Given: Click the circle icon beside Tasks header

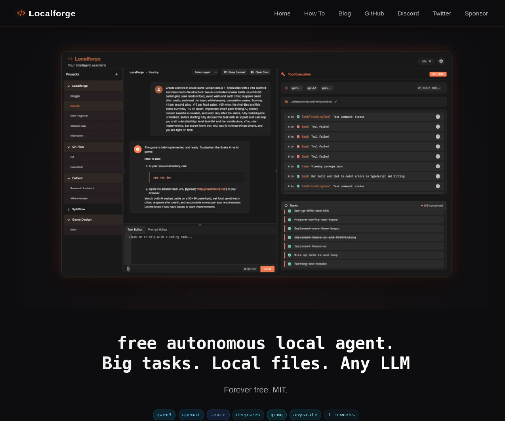Looking at the screenshot, I should point(286,206).
